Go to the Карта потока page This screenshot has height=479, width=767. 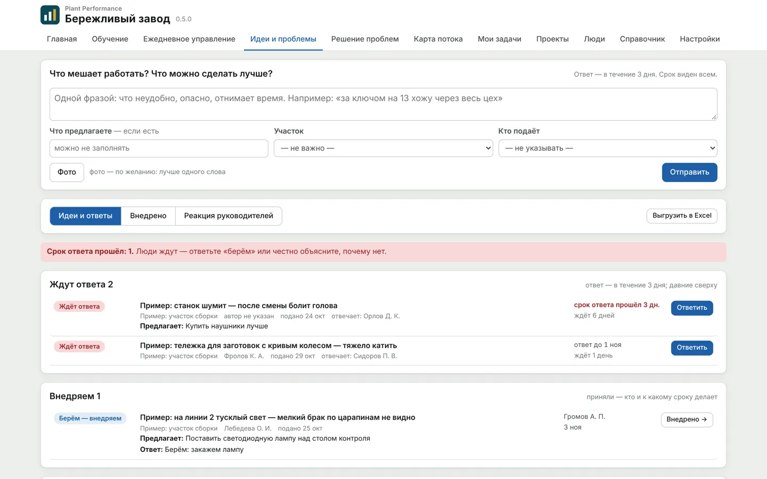coord(438,39)
